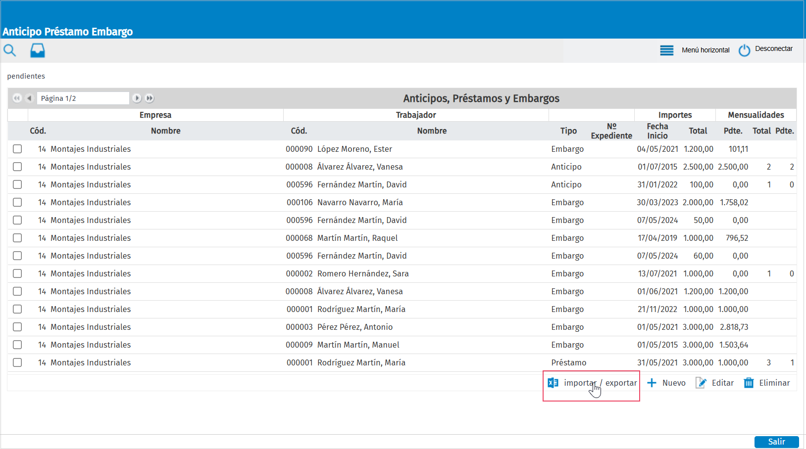Viewport: 806px width, 449px height.
Task: Click the Excel importar / exportar icon
Action: (553, 383)
